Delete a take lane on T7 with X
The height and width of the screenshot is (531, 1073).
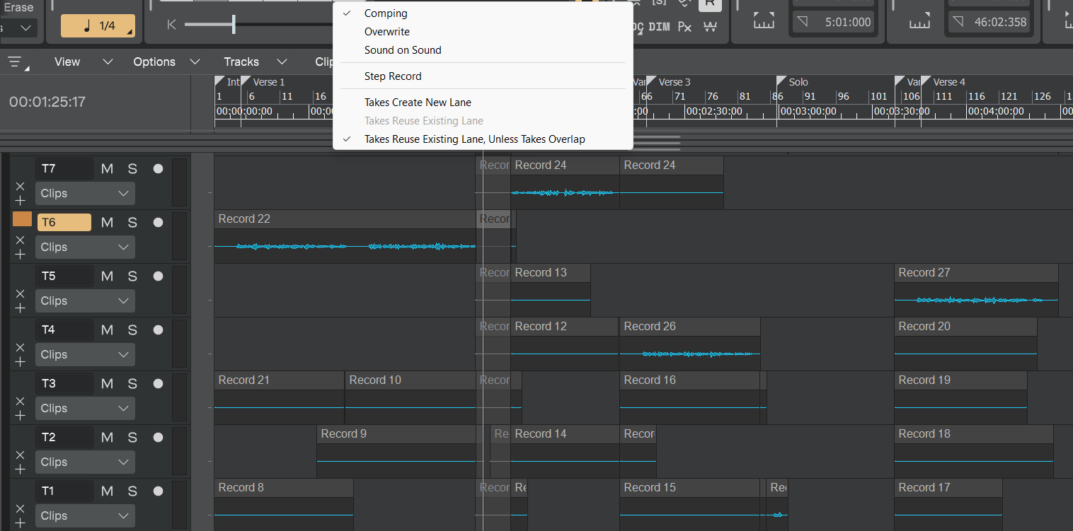[x=20, y=186]
